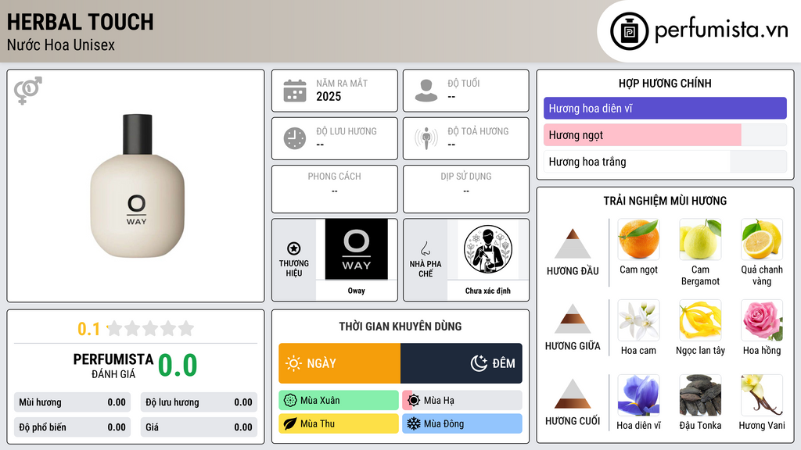Click the Giá score row
This screenshot has height=450, width=801.
coord(199,427)
